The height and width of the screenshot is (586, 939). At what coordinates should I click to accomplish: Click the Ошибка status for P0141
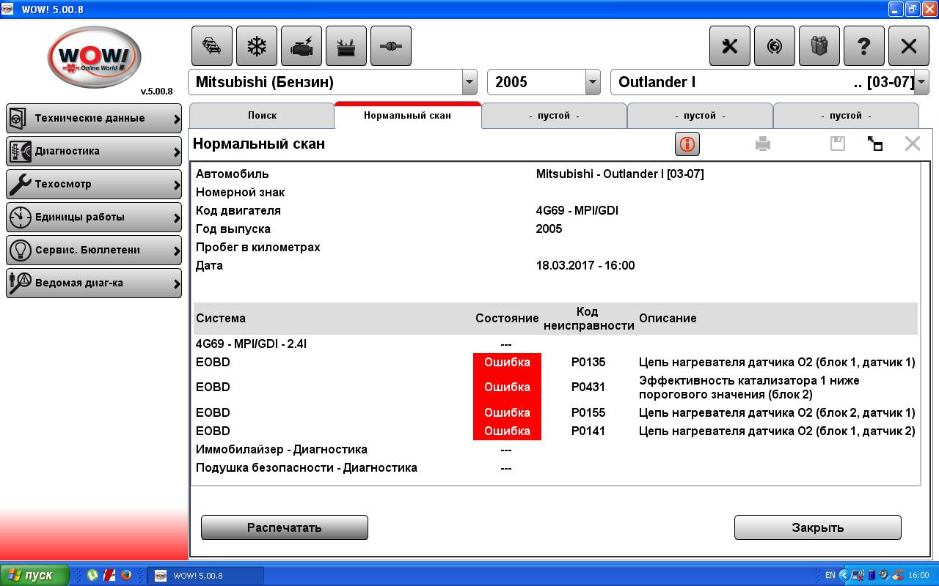point(507,431)
